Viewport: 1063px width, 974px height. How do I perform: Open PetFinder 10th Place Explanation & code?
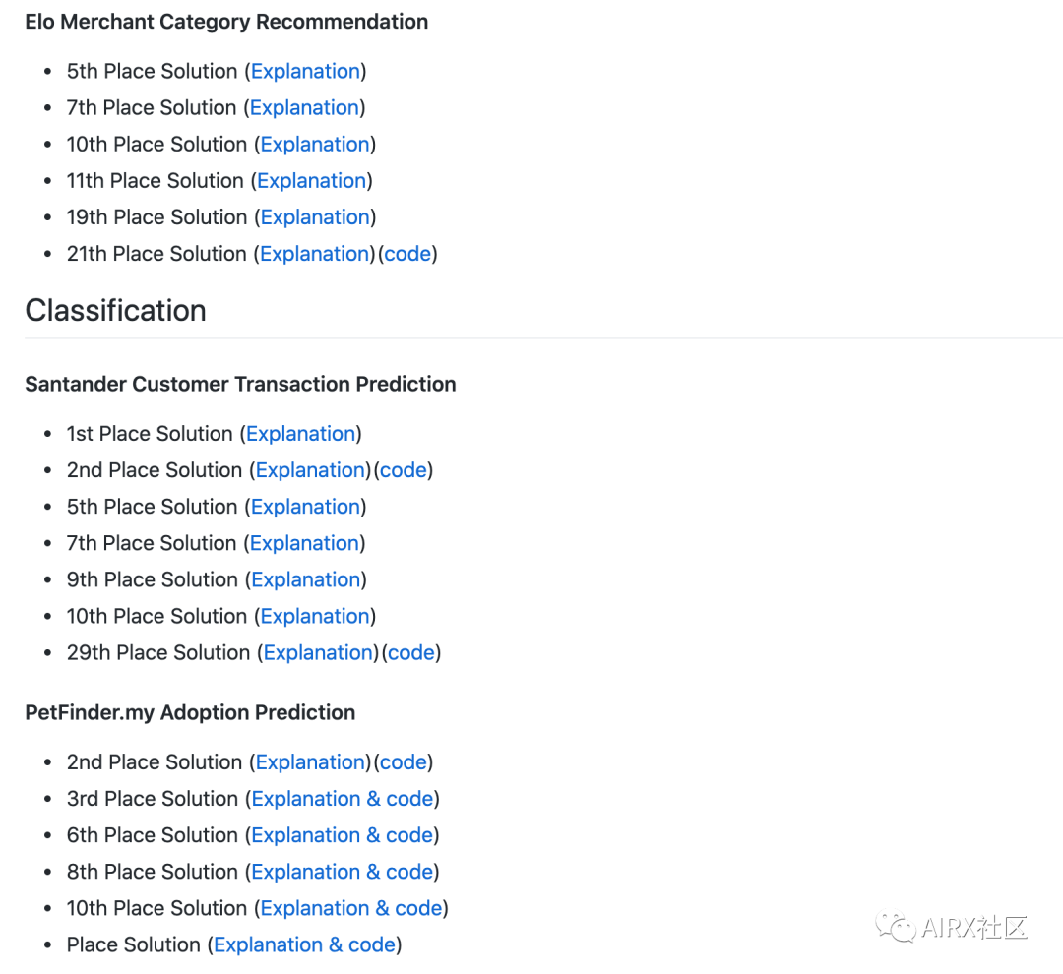tap(351, 909)
